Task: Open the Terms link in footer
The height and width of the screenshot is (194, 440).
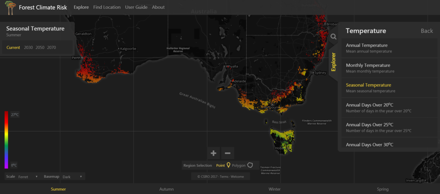Action: pos(224,176)
